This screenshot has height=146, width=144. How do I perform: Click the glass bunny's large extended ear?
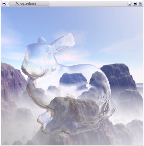[63, 43]
